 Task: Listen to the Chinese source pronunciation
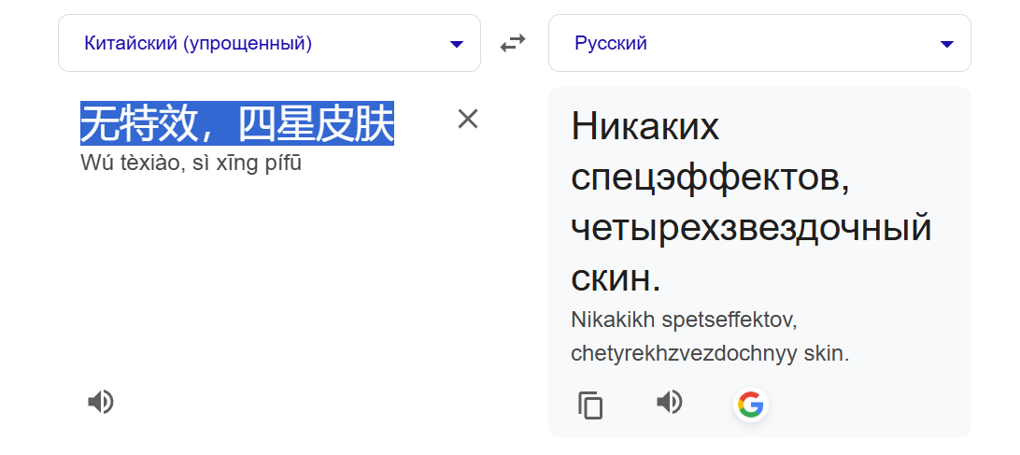point(101,403)
